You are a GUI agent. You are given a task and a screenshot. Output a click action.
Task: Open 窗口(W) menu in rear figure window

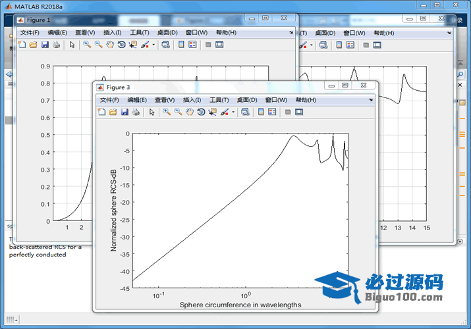click(x=354, y=33)
